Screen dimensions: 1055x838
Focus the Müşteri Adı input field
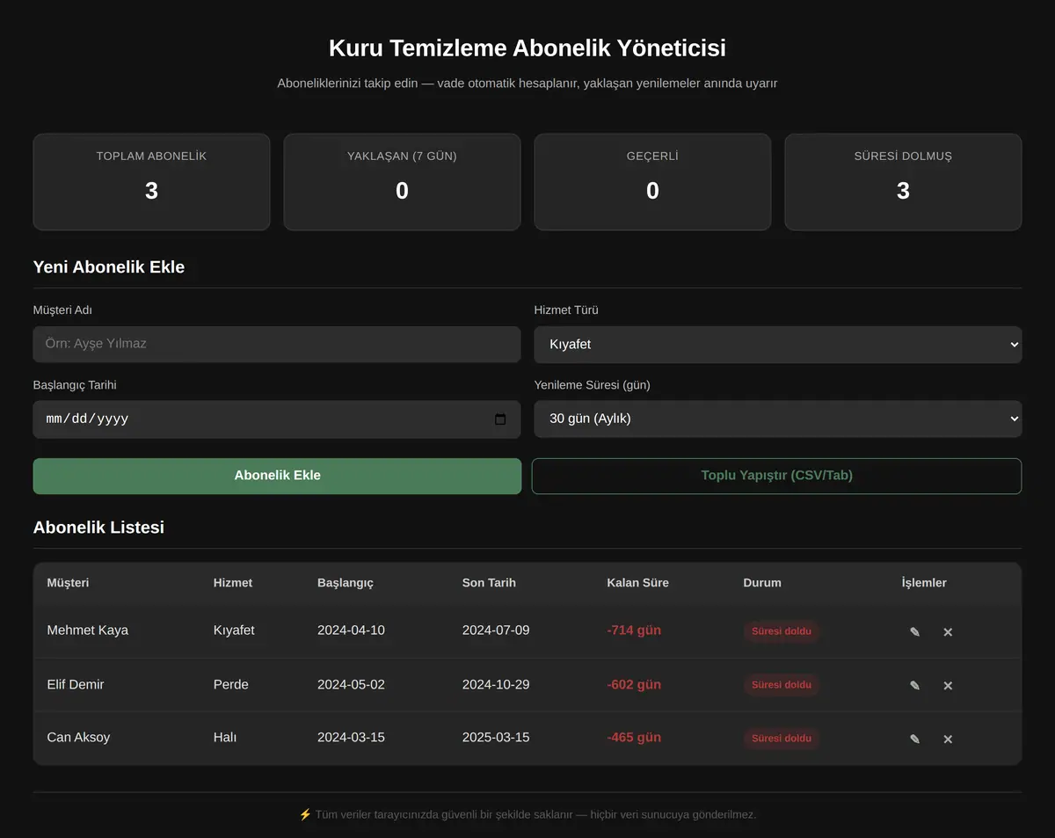(x=277, y=344)
